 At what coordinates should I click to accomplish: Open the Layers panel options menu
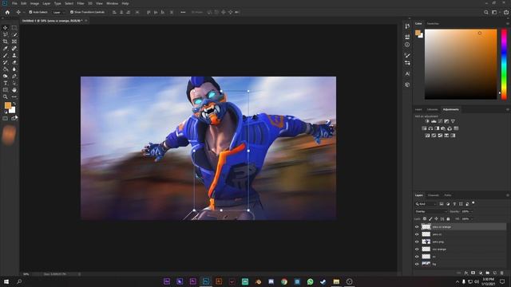pyautogui.click(x=507, y=195)
